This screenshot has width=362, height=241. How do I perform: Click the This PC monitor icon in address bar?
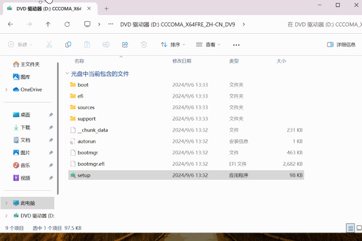pos(87,24)
